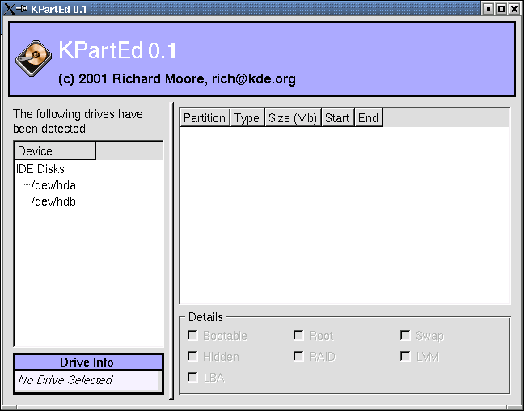Select the IDE Disks tree node
This screenshot has height=411, width=524.
[40, 169]
